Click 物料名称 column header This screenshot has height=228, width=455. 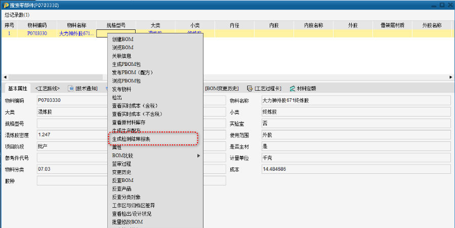coord(76,25)
